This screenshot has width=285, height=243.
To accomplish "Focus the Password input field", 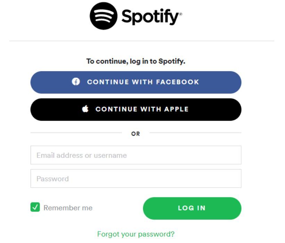I will pyautogui.click(x=136, y=178).
